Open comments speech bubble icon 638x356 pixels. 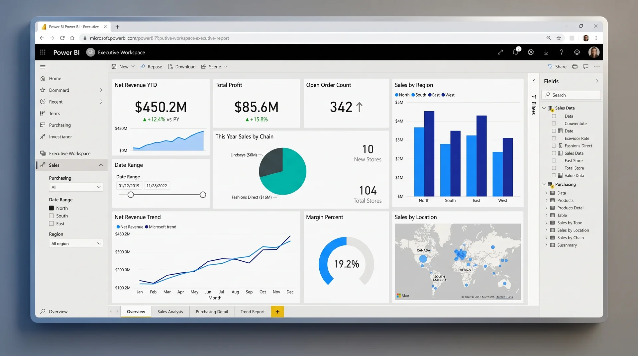(586, 67)
